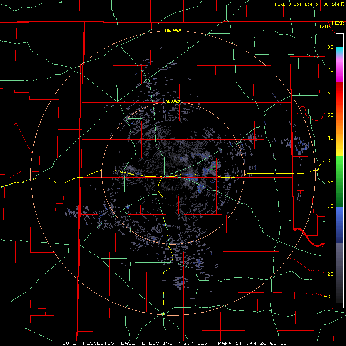The width and height of the screenshot is (346, 346).
Task: Click the 50 NMI range ring label
Action: pyautogui.click(x=173, y=101)
